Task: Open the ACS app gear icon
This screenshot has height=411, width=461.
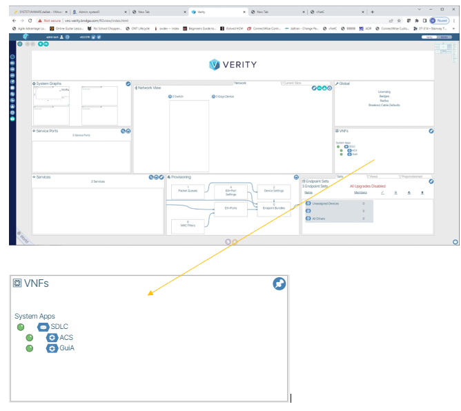Action: pyautogui.click(x=51, y=338)
